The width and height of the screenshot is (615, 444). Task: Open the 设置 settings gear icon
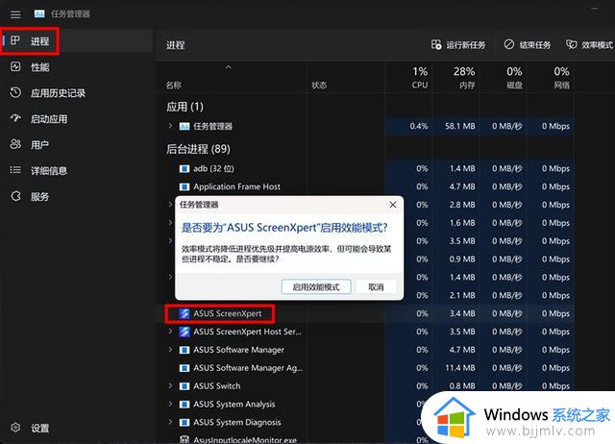[15, 428]
